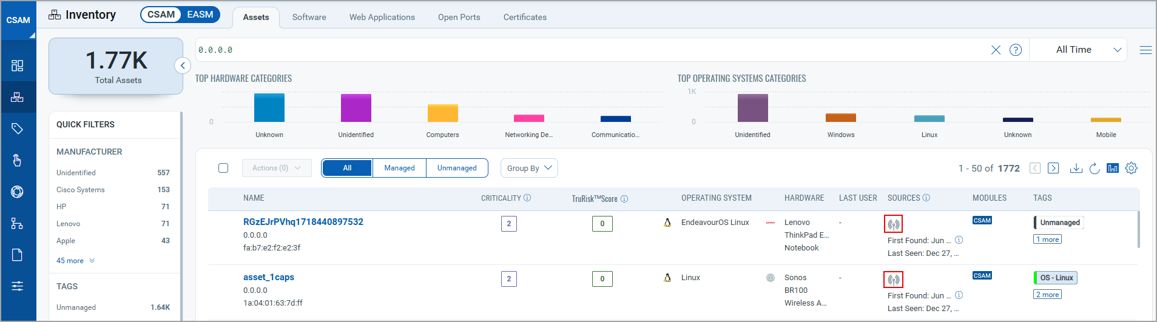Switch to CSAM toggle

tap(161, 15)
